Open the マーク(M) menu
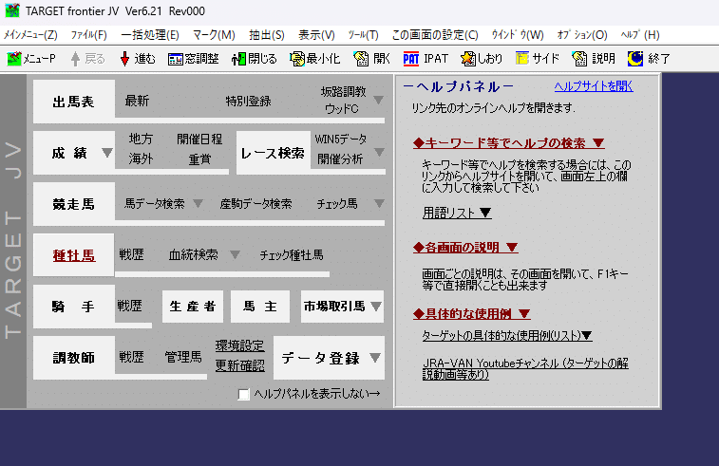 pos(214,35)
